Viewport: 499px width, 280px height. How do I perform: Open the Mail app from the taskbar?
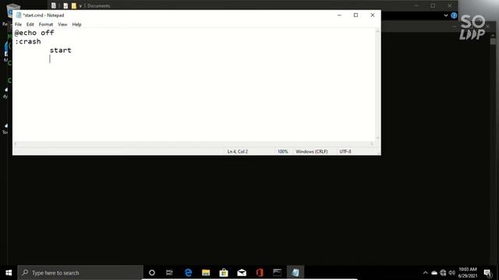point(242,273)
